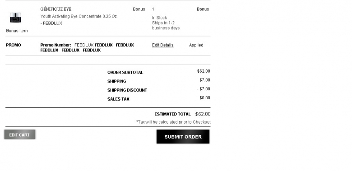
Task: Click the Estimated Total amount $62.00
Action: pos(203,114)
